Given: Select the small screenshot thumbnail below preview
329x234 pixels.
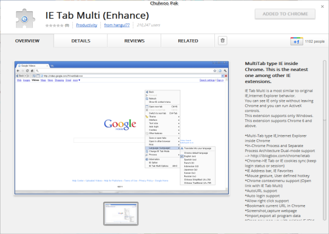Looking at the screenshot, I should pos(121,214).
